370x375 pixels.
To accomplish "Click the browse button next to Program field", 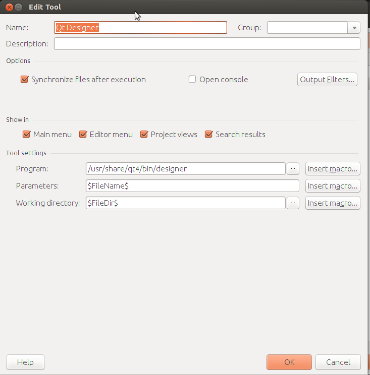I will tap(293, 169).
